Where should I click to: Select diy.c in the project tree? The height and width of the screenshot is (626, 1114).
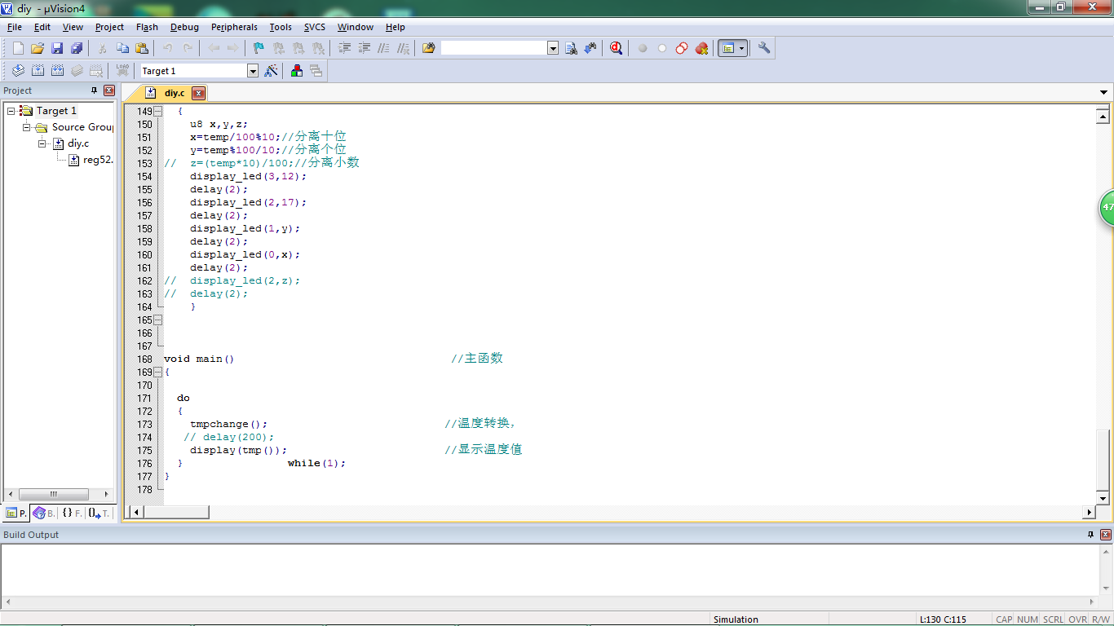point(78,143)
